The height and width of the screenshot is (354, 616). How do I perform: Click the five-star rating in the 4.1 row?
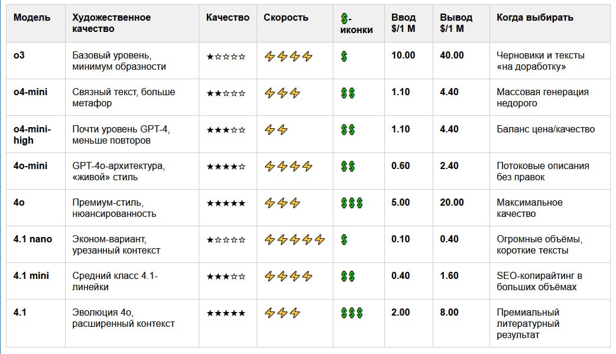pyautogui.click(x=226, y=313)
